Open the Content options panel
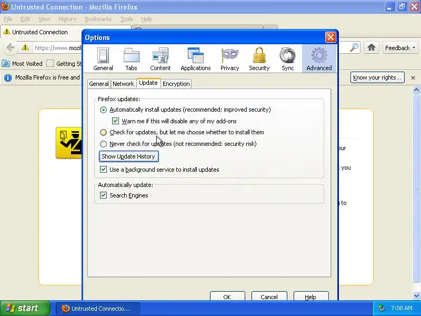The width and height of the screenshot is (421, 316). coord(161,59)
